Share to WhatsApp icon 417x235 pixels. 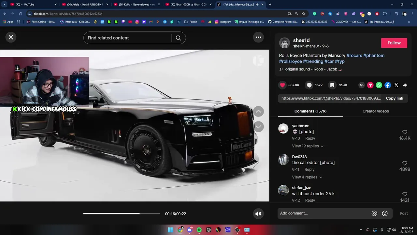coord(379,85)
